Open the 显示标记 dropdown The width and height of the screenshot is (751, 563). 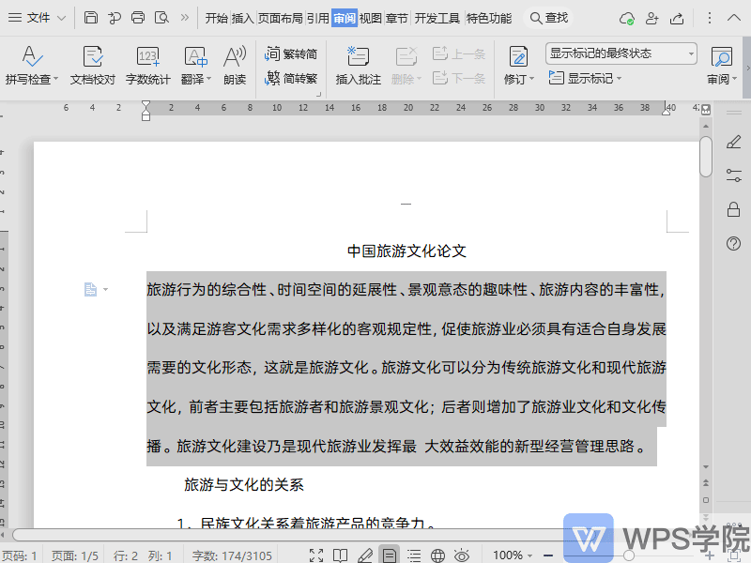point(585,78)
